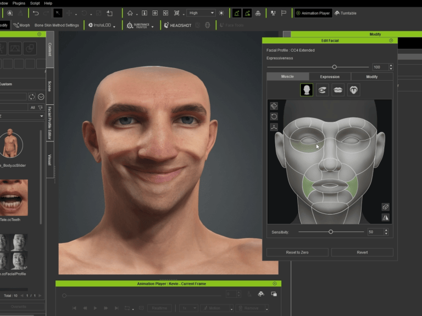This screenshot has width=422, height=316.
Task: Expand the Remove dropdown arrow
Action: pos(266,309)
